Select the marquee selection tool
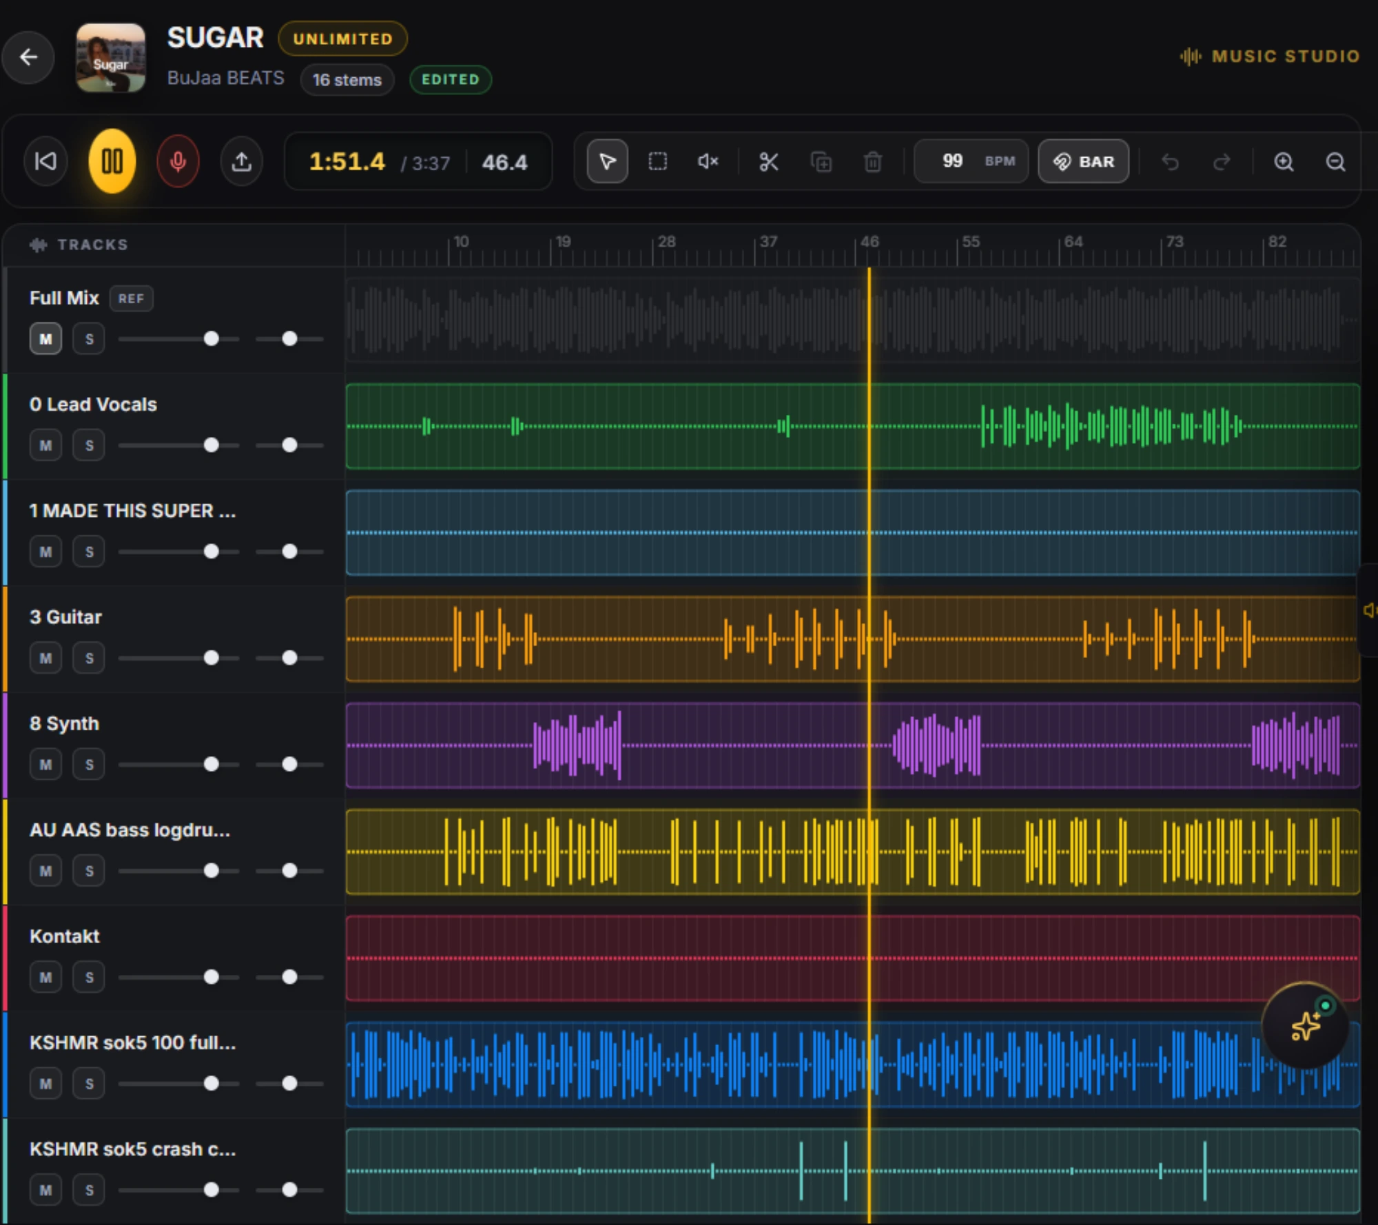The image size is (1378, 1225). 658,162
